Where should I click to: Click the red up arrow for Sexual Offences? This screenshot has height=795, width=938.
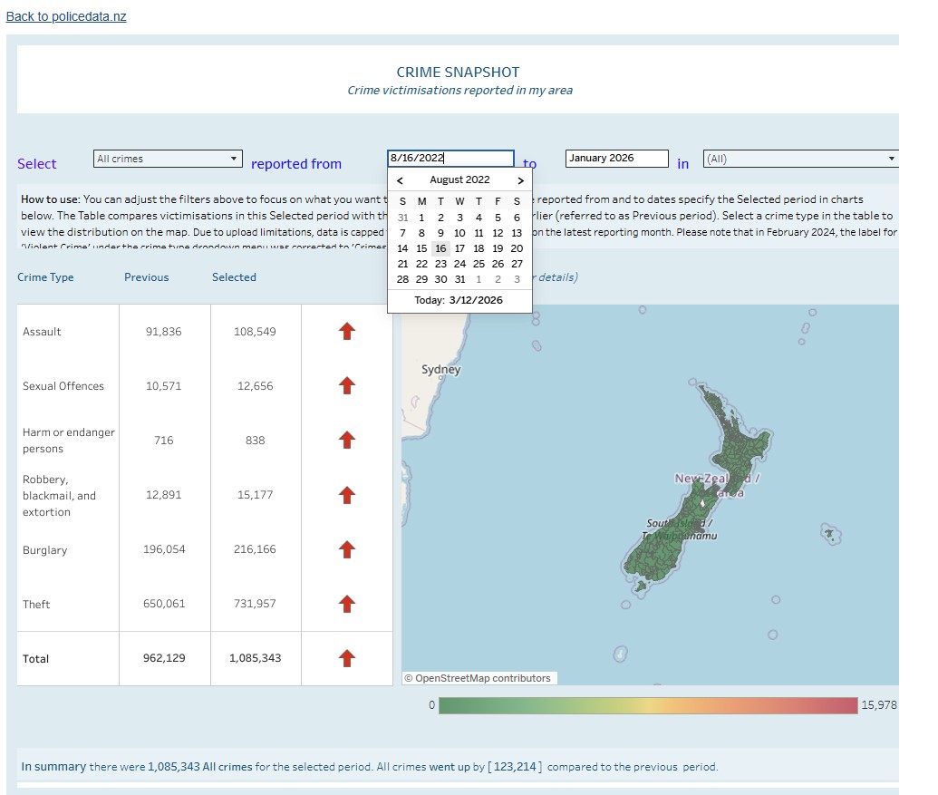click(x=347, y=385)
